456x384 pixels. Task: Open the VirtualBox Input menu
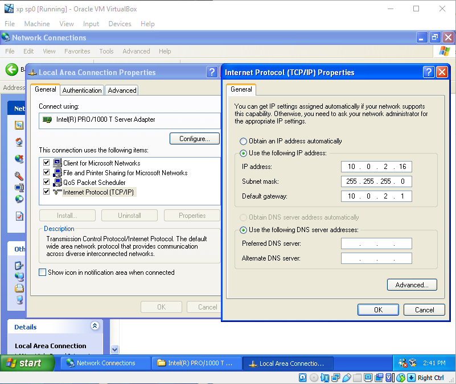point(91,24)
